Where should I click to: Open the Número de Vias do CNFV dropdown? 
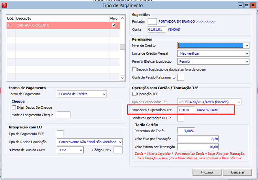tap(81, 150)
